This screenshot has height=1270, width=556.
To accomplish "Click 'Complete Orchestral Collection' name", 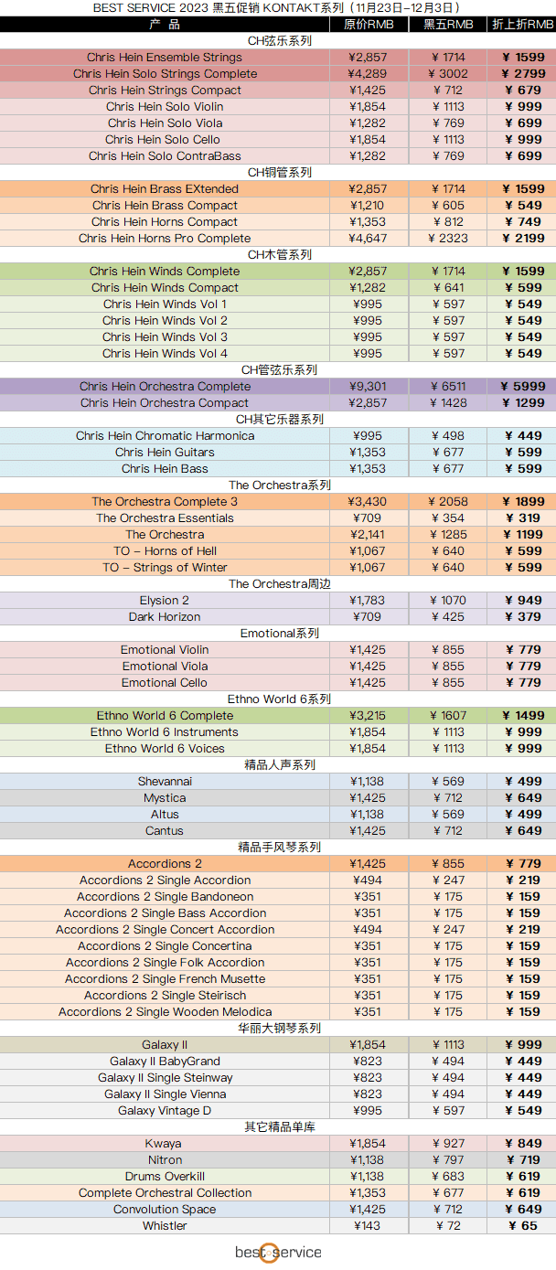I will (165, 1193).
